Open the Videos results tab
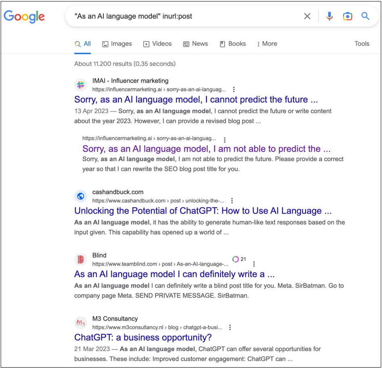The width and height of the screenshot is (382, 368). coord(157,44)
